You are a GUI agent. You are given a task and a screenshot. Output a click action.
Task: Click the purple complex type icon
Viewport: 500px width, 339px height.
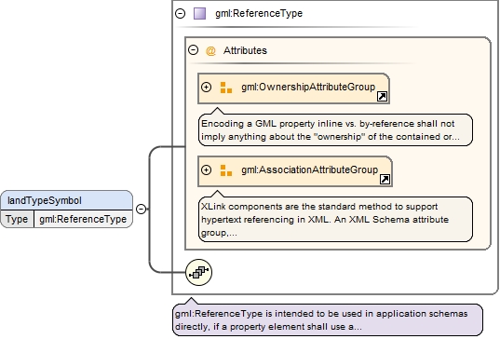[200, 13]
